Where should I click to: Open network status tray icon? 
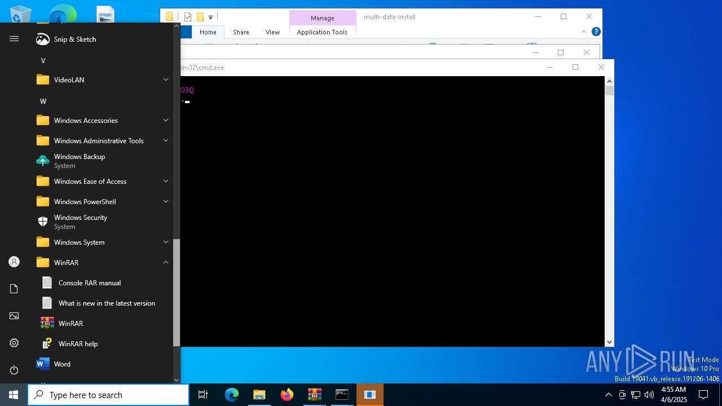tap(636, 395)
